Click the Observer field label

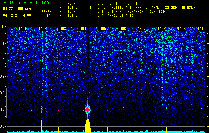(67, 4)
